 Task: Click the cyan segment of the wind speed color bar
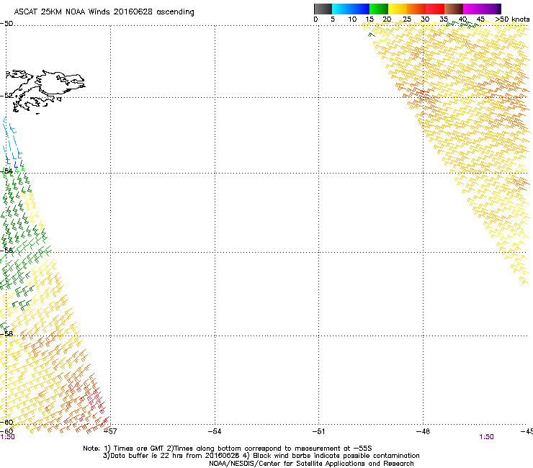coord(341,9)
